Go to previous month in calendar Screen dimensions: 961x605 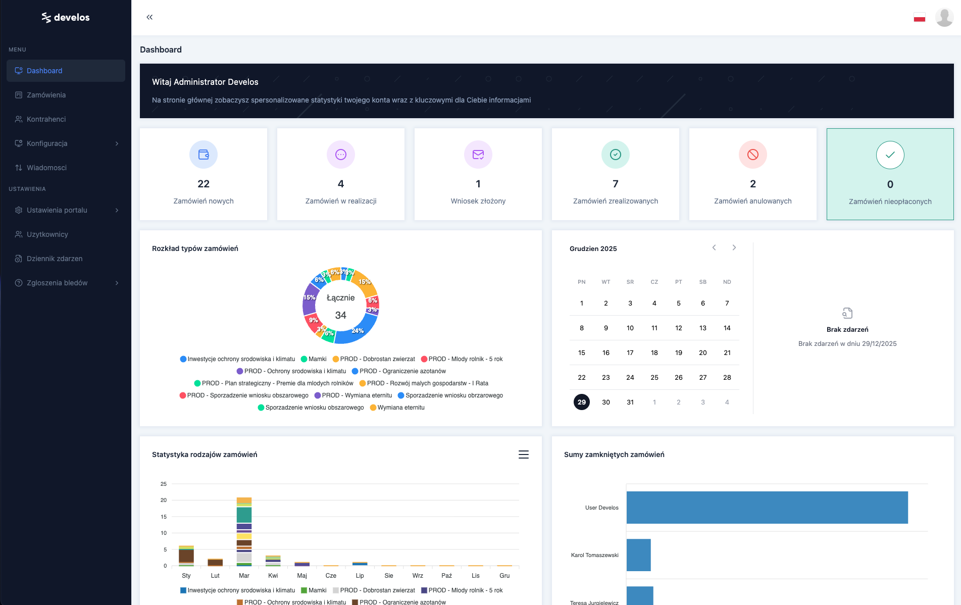(714, 247)
